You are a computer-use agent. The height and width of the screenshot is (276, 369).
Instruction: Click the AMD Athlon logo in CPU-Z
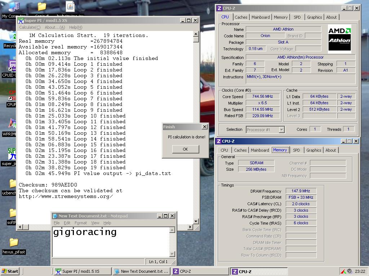(339, 39)
